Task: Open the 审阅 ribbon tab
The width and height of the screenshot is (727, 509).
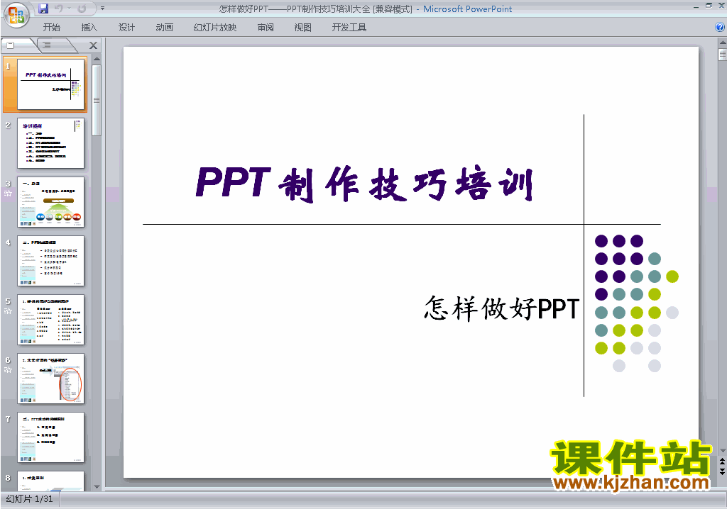Action: click(x=266, y=28)
